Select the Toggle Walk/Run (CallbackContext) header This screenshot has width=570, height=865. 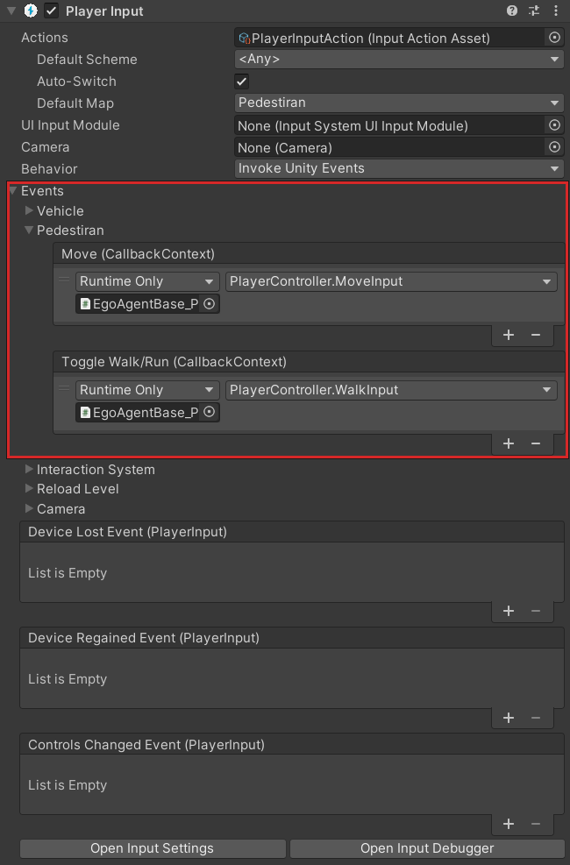point(309,362)
